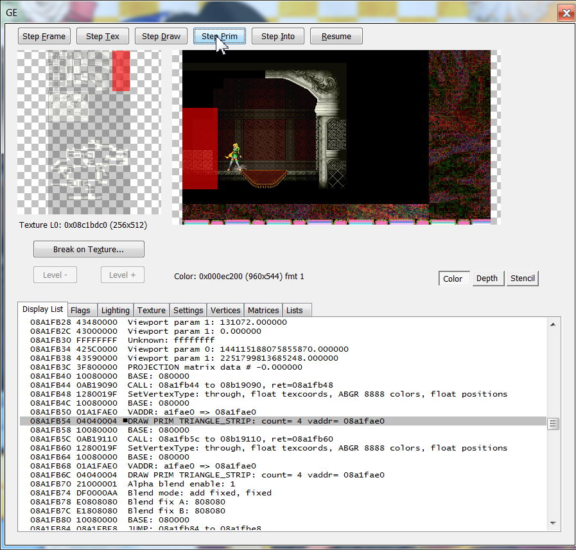The image size is (576, 550).
Task: Open the Break on Texture dialog
Action: (89, 249)
